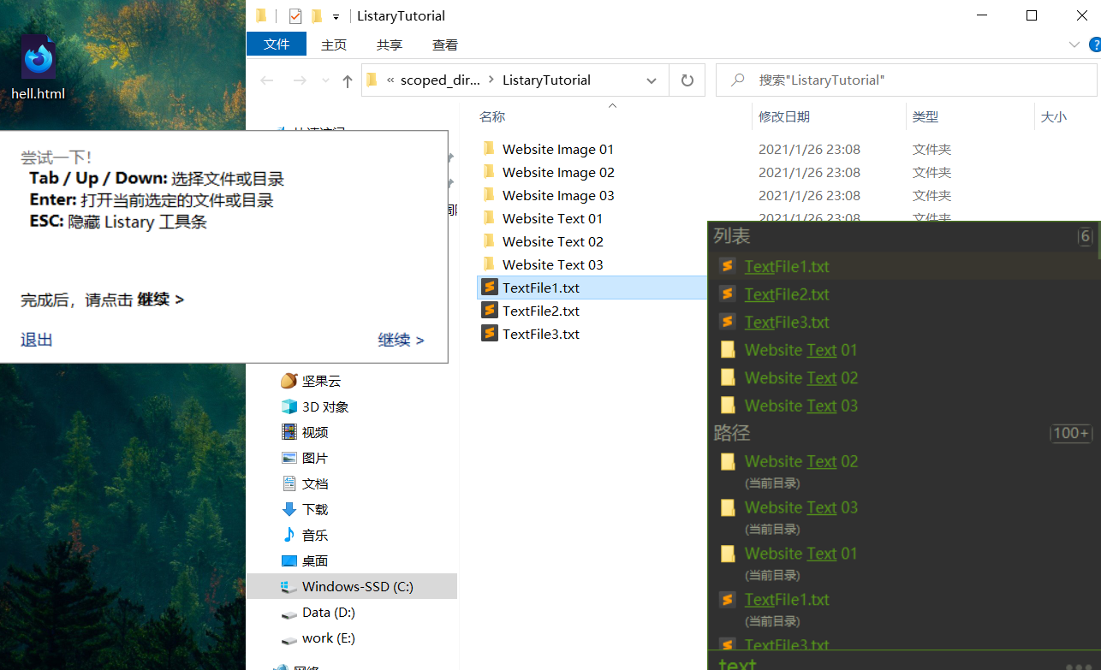Refresh the folder with the refresh button
The image size is (1101, 670).
pyautogui.click(x=687, y=80)
